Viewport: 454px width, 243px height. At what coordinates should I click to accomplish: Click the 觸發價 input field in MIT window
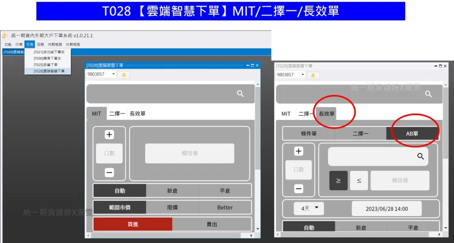coord(189,153)
